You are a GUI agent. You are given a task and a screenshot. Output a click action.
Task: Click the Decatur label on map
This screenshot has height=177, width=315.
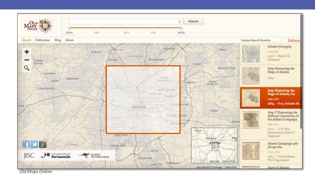pos(170,96)
